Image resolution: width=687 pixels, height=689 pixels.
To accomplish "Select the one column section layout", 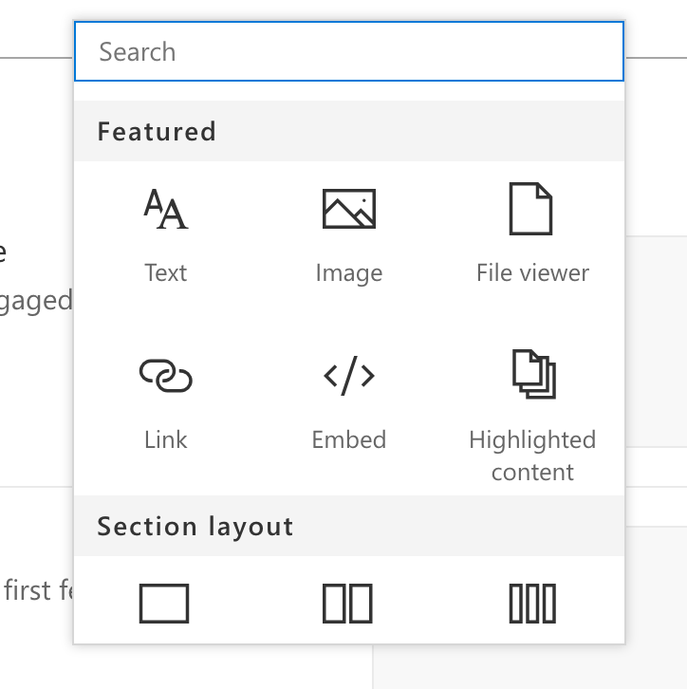I will coord(164,604).
